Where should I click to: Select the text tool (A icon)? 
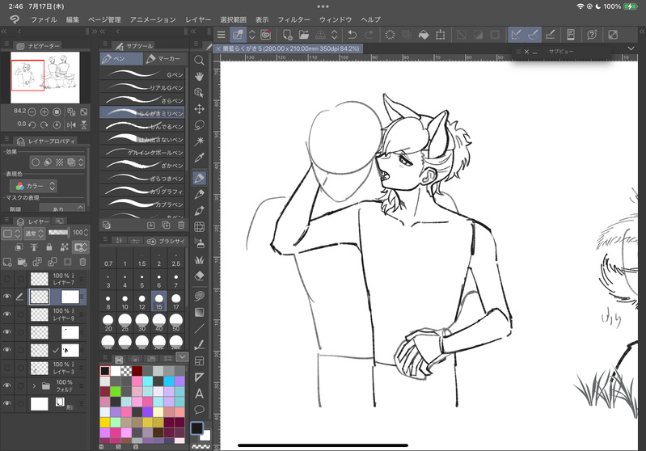coord(199,394)
